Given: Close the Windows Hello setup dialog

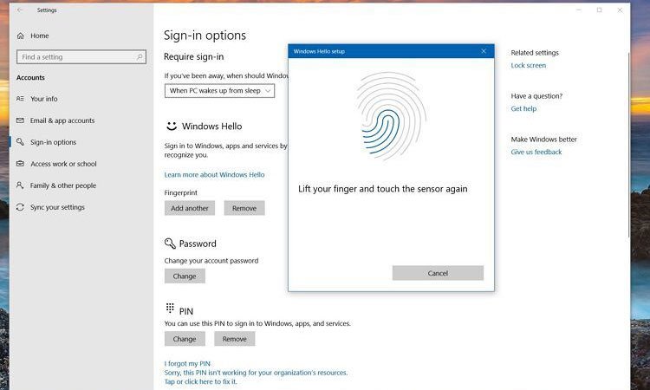Looking at the screenshot, I should tap(484, 51).
